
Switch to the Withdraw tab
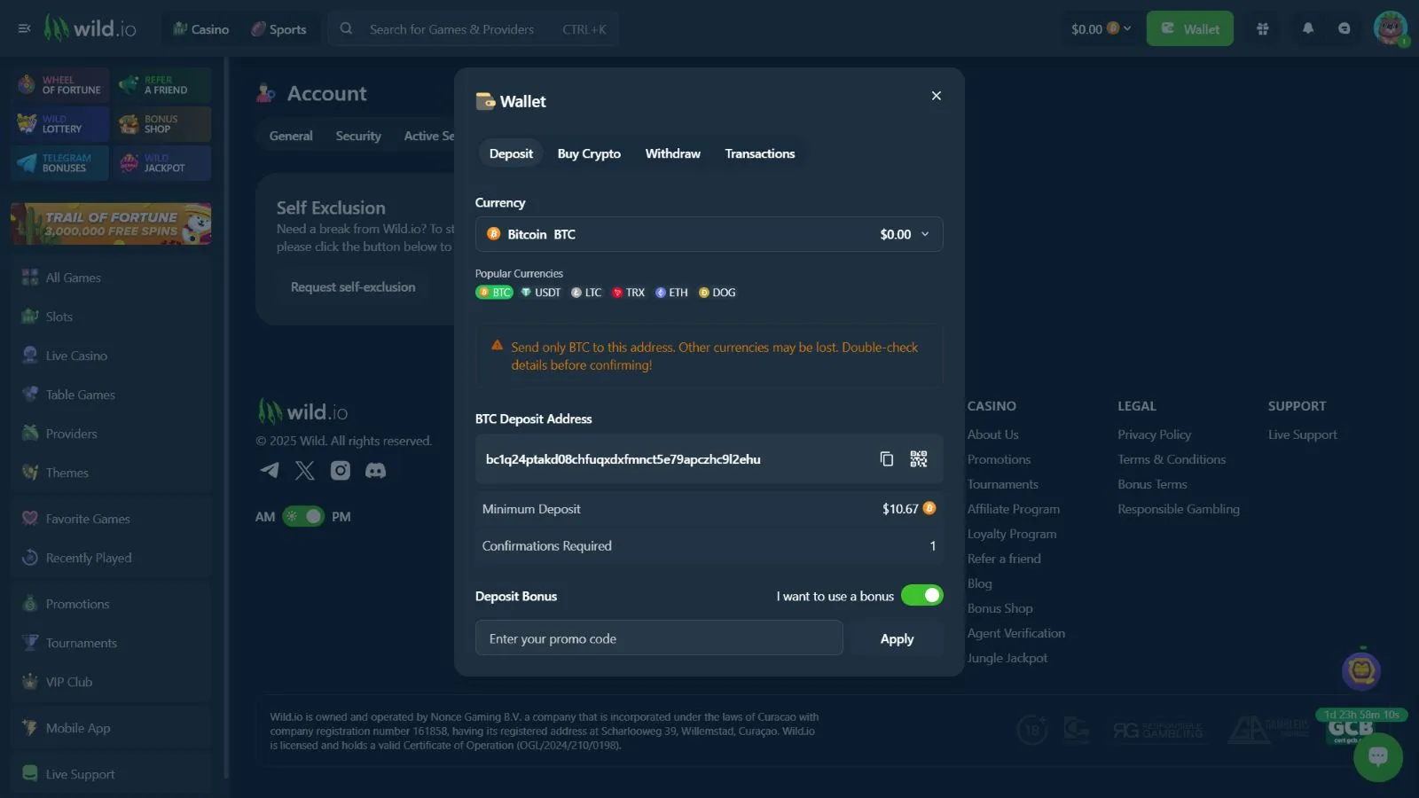click(x=672, y=153)
